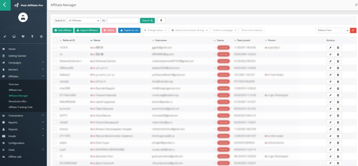358x166 pixels.
Task: Expand the Campaigns sidebar menu
Action: click(23, 63)
